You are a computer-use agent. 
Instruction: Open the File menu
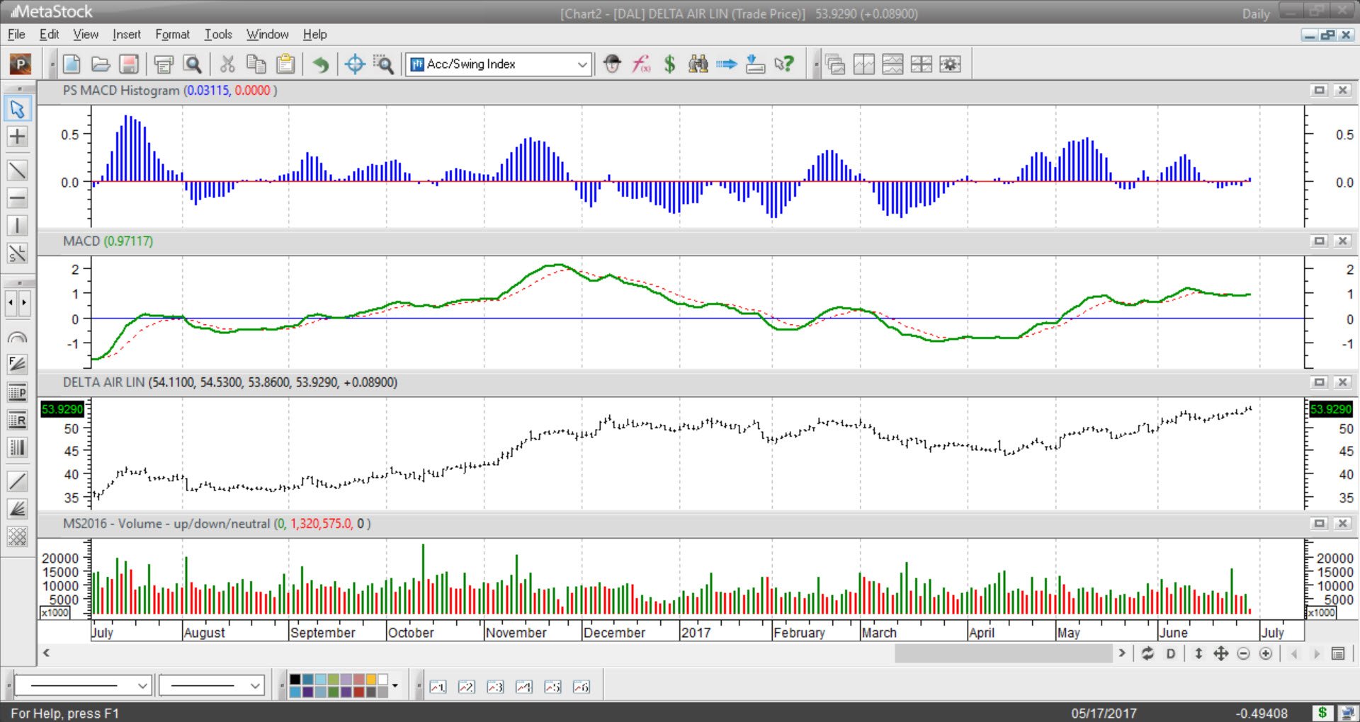coord(16,34)
